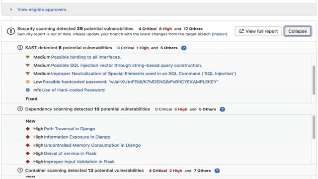Click the '17 Others' summary count
318x179 pixels.
pos(193,29)
